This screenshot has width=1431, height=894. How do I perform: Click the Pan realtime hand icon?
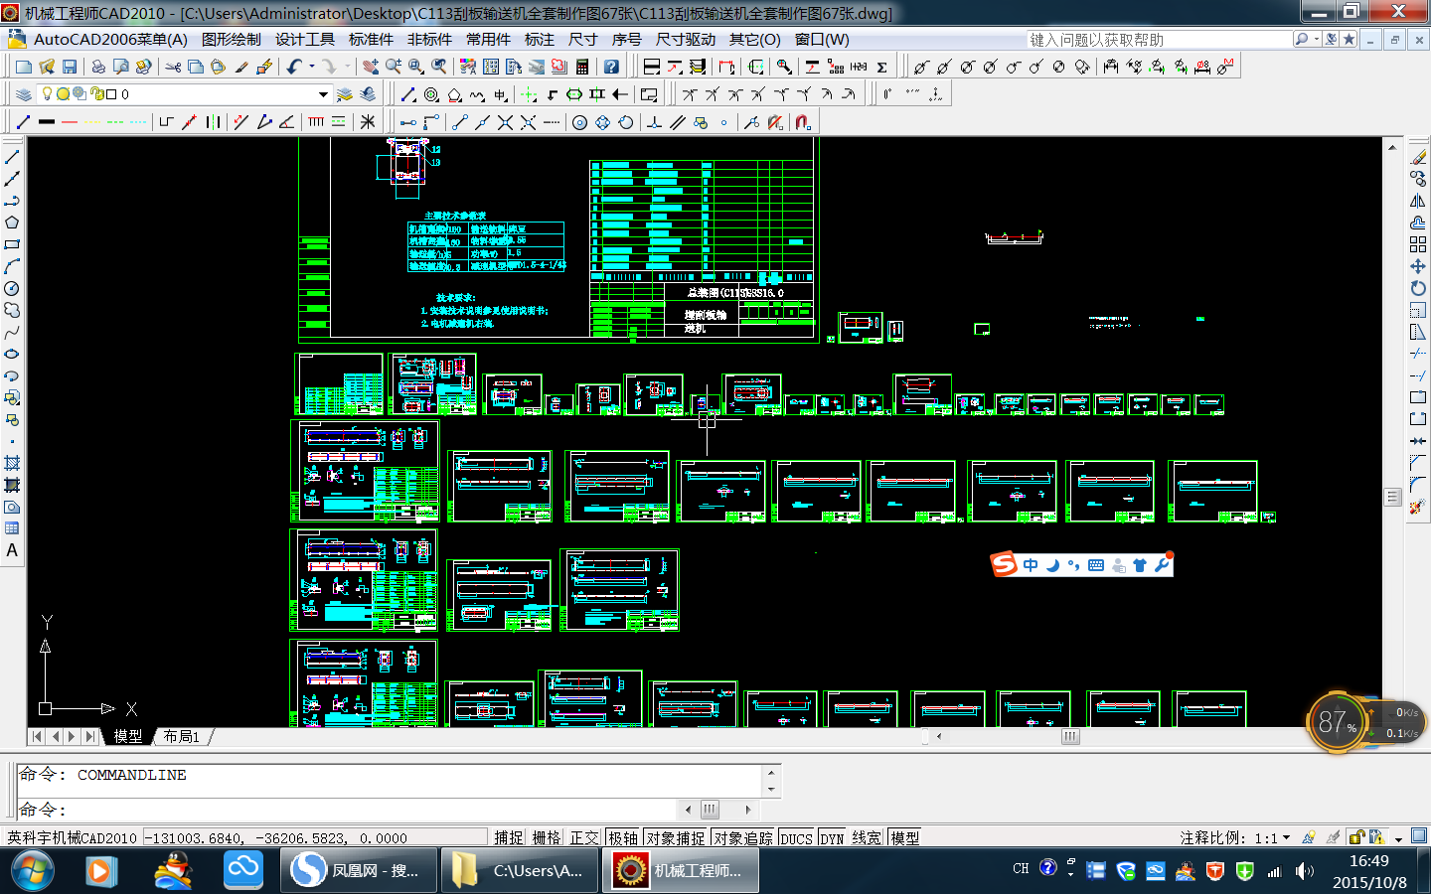click(x=371, y=67)
